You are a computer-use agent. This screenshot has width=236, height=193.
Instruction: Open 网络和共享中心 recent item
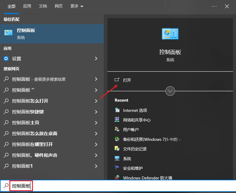coord(137,120)
